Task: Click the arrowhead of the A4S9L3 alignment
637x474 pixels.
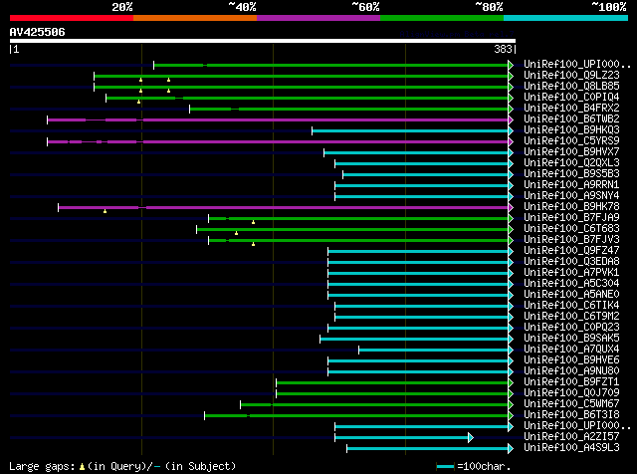Action: click(511, 449)
